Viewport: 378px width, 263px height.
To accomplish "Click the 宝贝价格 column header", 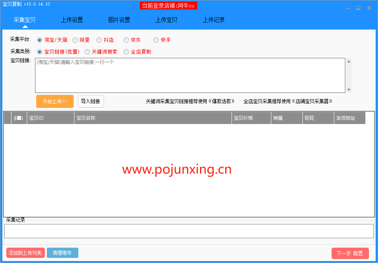I will 252,118.
